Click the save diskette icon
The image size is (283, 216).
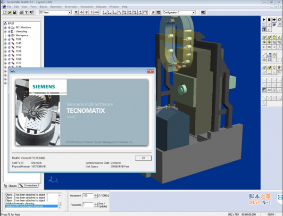tap(15, 12)
